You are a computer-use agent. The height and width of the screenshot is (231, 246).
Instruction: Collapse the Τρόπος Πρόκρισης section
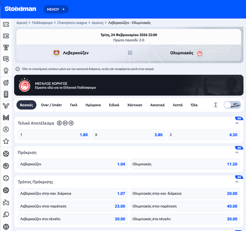pos(237,182)
